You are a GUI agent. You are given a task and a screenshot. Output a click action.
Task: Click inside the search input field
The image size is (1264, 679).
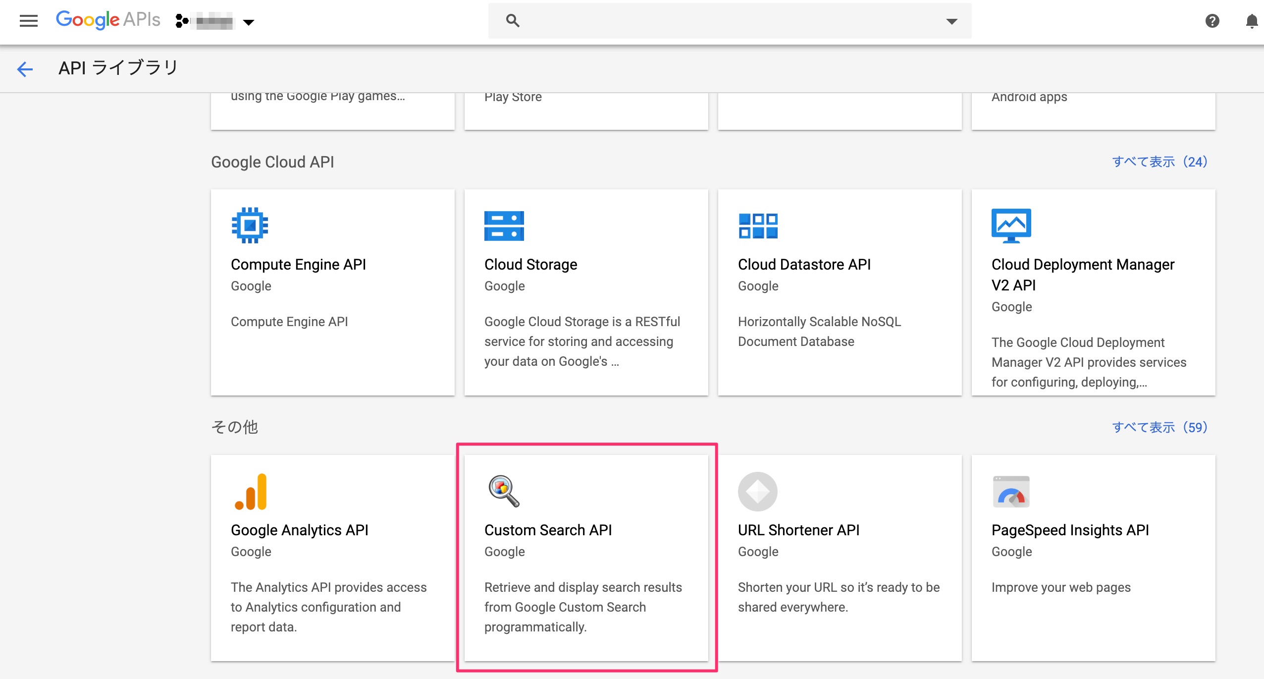pos(693,20)
